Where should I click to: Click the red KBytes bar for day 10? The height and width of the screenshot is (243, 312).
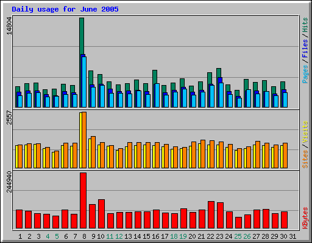point(101,214)
